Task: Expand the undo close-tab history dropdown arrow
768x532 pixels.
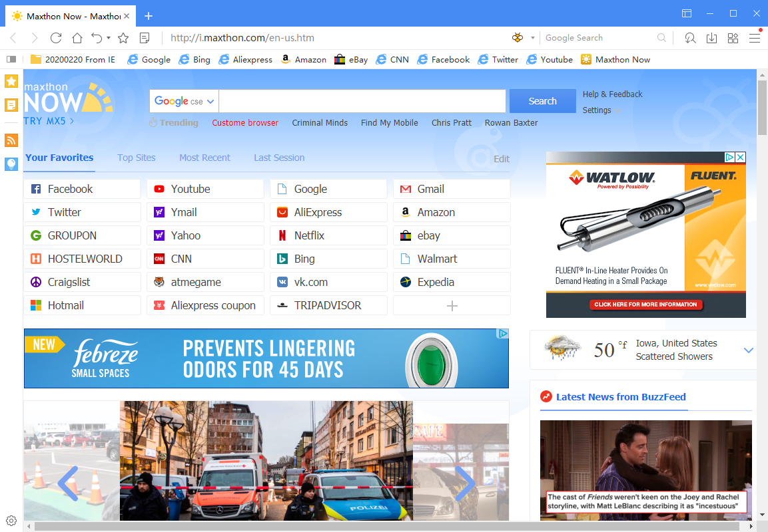Action: click(109, 38)
